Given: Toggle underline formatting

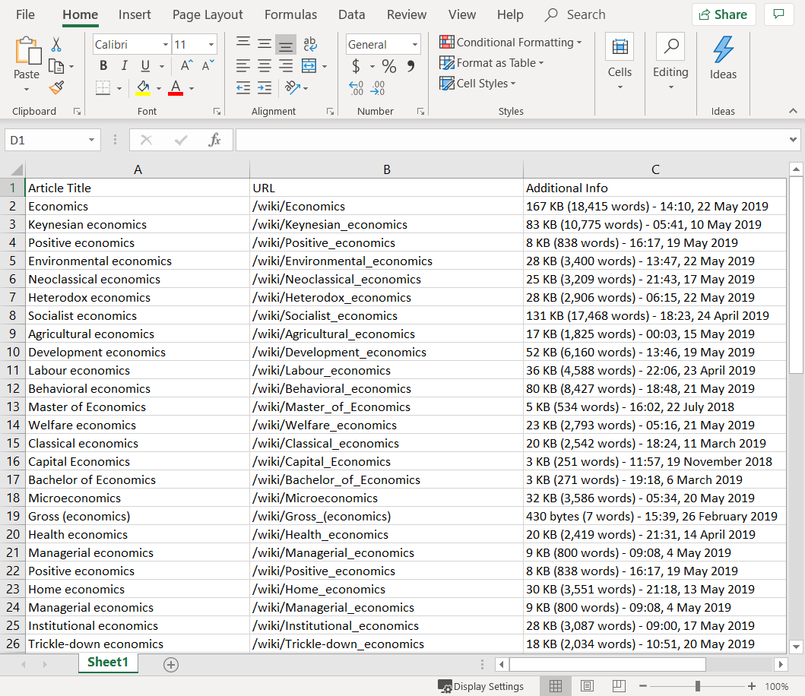Looking at the screenshot, I should click(144, 65).
